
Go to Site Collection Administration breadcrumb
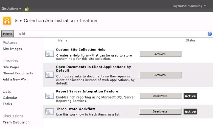45,21
